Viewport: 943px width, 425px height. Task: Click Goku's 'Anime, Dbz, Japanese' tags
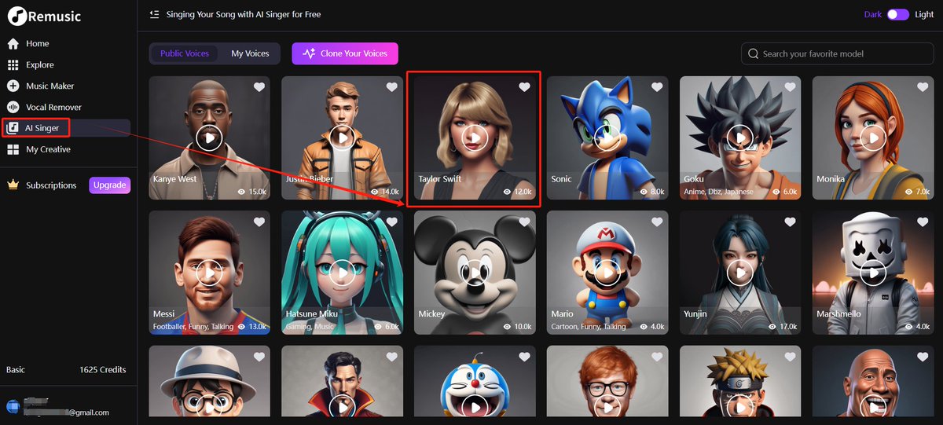tap(718, 192)
